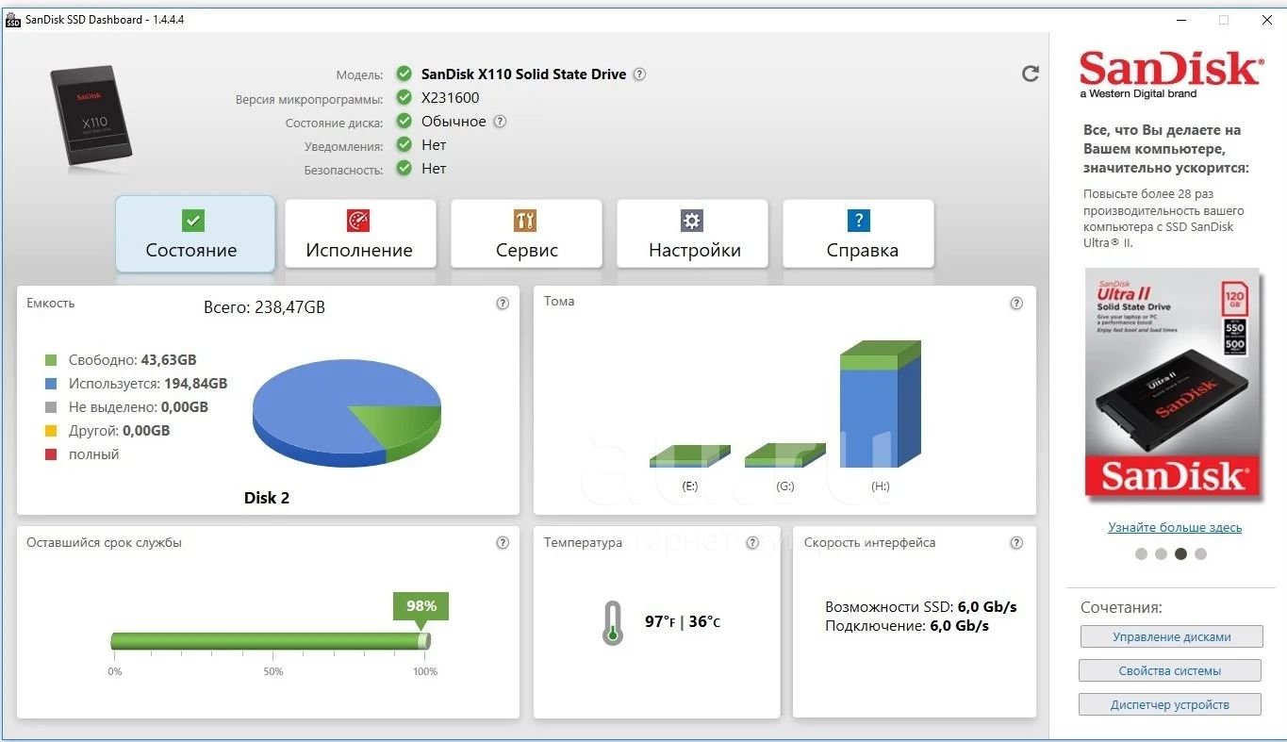Screen dimensions: 1287x742
Task: Click the Всего: 238,47GB total text
Action: click(x=265, y=307)
